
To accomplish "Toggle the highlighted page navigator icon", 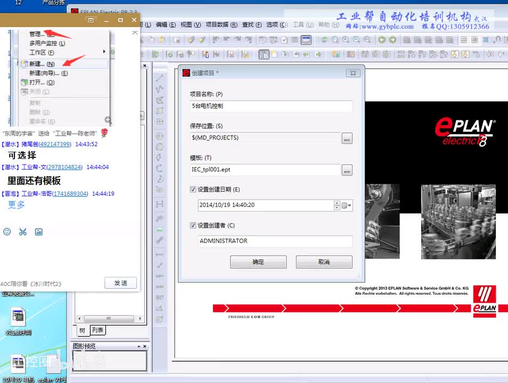I will pyautogui.click(x=264, y=54).
